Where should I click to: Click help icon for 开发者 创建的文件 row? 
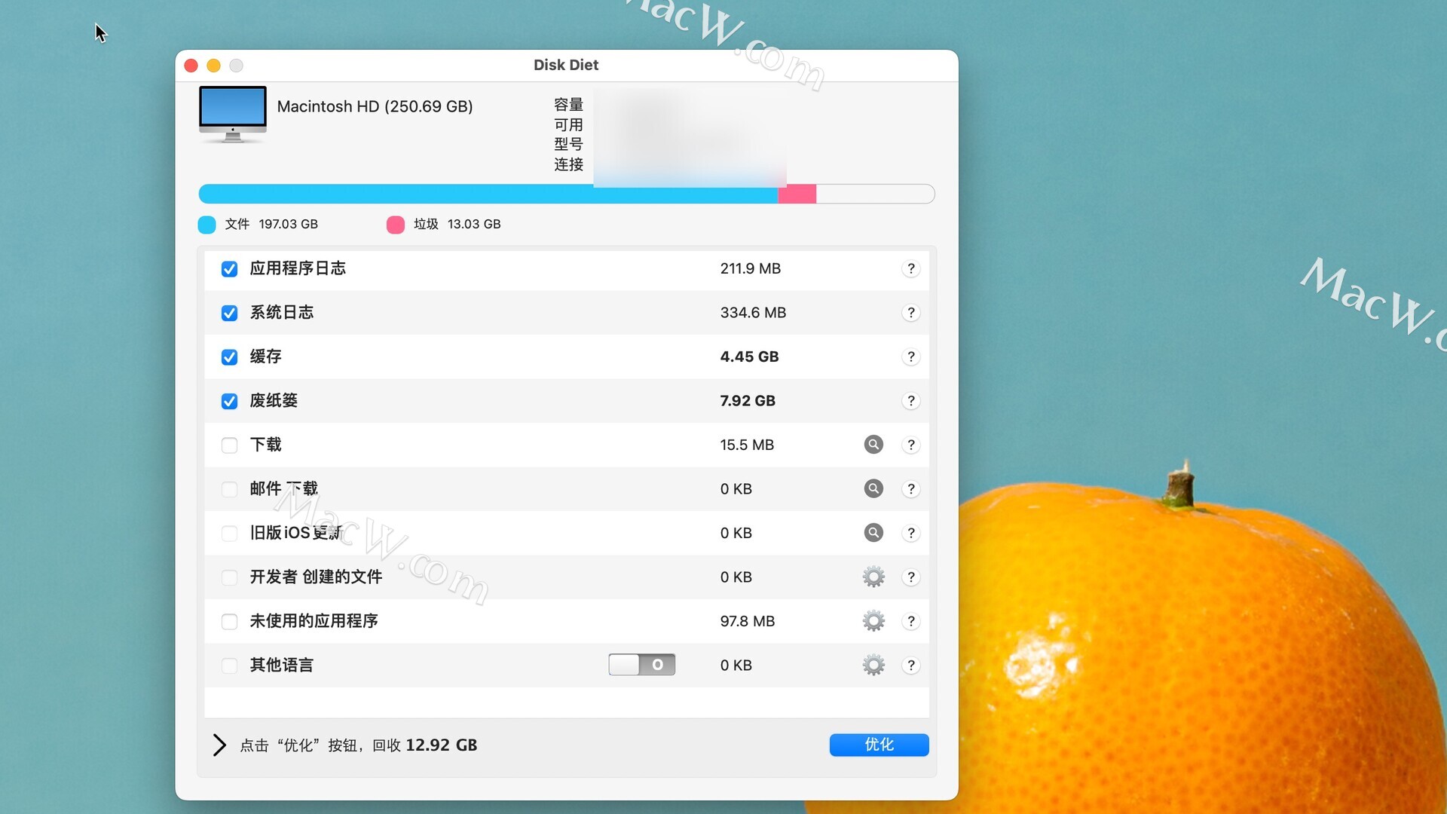(910, 577)
